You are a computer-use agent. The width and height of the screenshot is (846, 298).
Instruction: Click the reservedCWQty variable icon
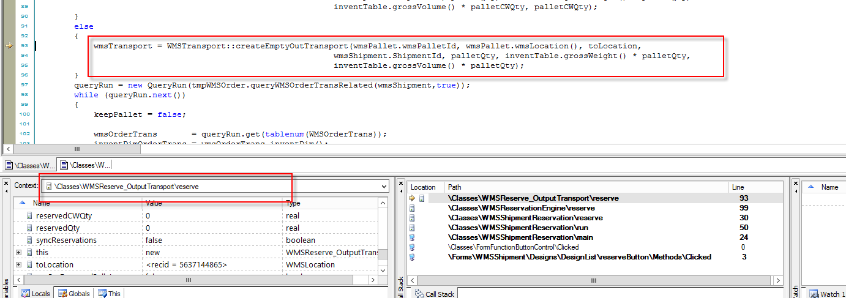tap(29, 216)
